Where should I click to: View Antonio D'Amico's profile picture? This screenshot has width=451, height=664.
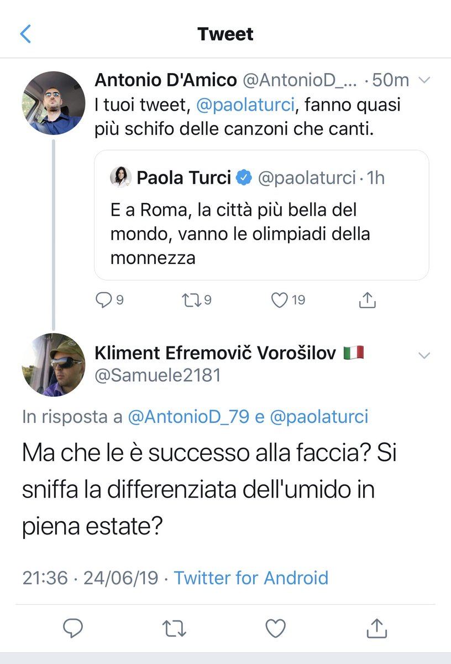click(x=54, y=103)
